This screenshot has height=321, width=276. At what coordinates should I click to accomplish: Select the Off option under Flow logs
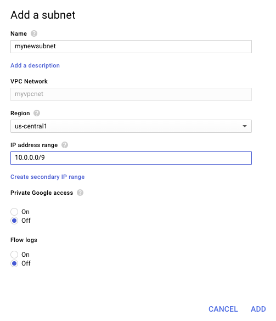[14, 263]
